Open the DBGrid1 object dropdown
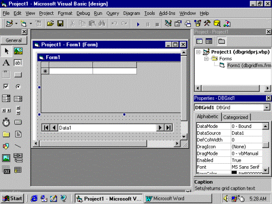 point(267,107)
